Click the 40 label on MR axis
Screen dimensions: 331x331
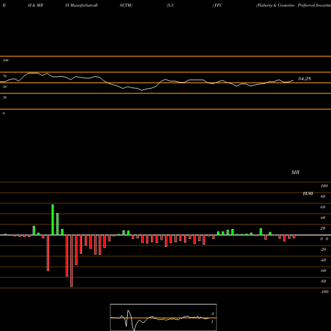(x=323, y=218)
